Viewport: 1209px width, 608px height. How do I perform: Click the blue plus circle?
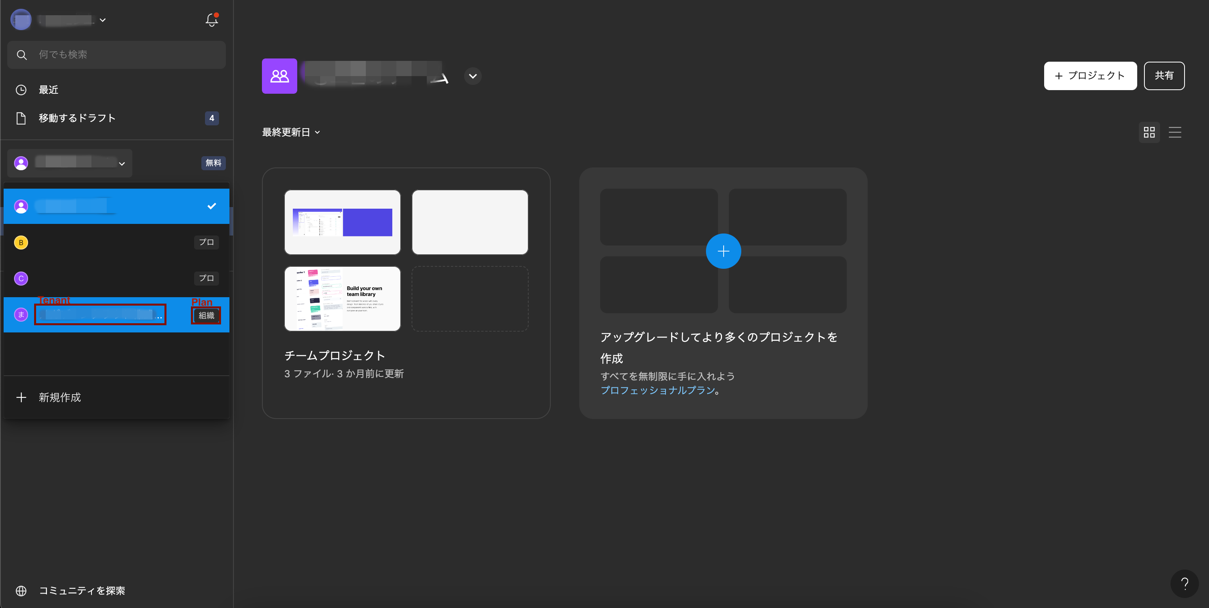[723, 251]
